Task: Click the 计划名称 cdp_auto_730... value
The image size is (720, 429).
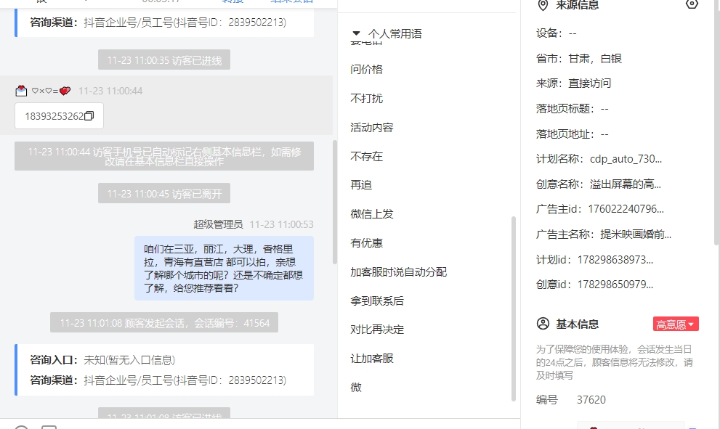Action: pos(626,159)
